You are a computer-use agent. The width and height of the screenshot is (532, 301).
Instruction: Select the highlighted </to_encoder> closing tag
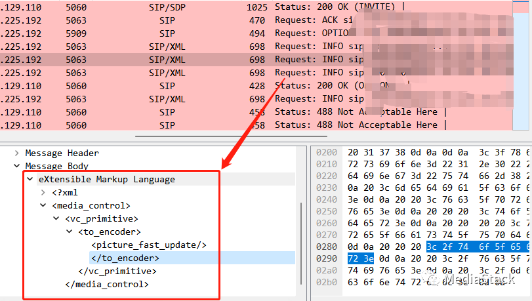[x=125, y=258]
